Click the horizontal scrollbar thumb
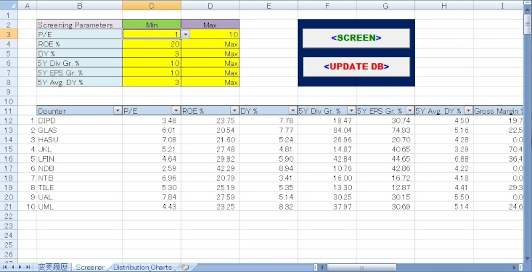 pos(361,267)
